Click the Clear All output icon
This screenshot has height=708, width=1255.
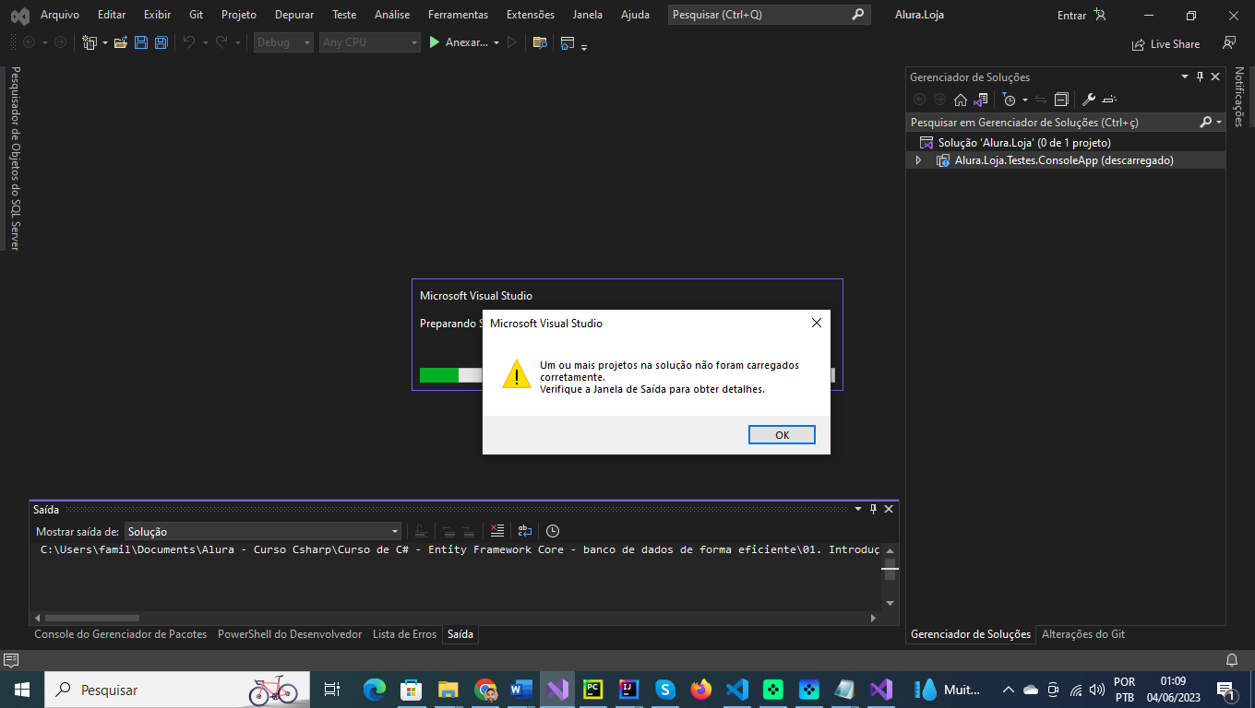coord(497,531)
